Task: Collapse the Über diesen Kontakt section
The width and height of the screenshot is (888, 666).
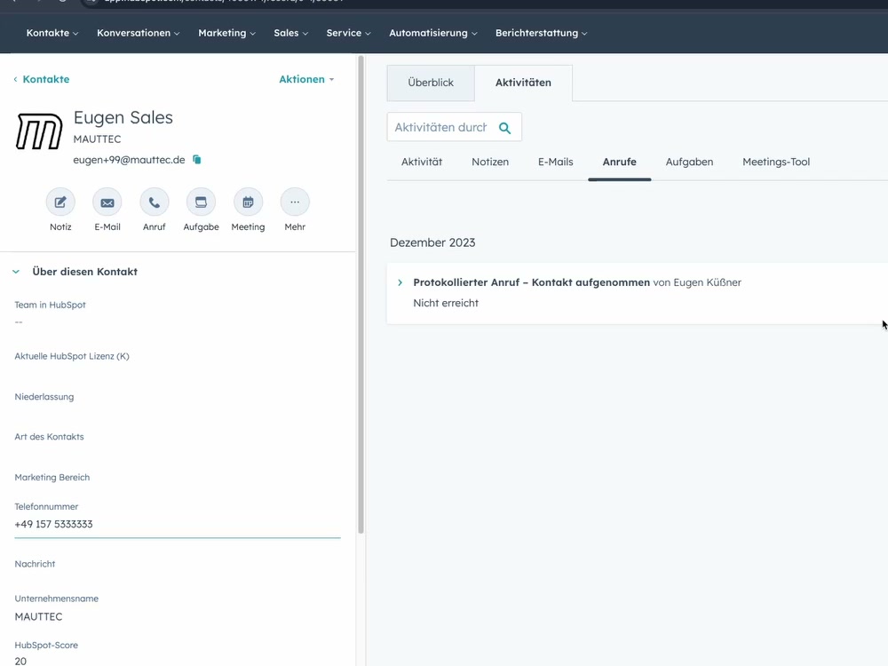Action: click(x=14, y=271)
